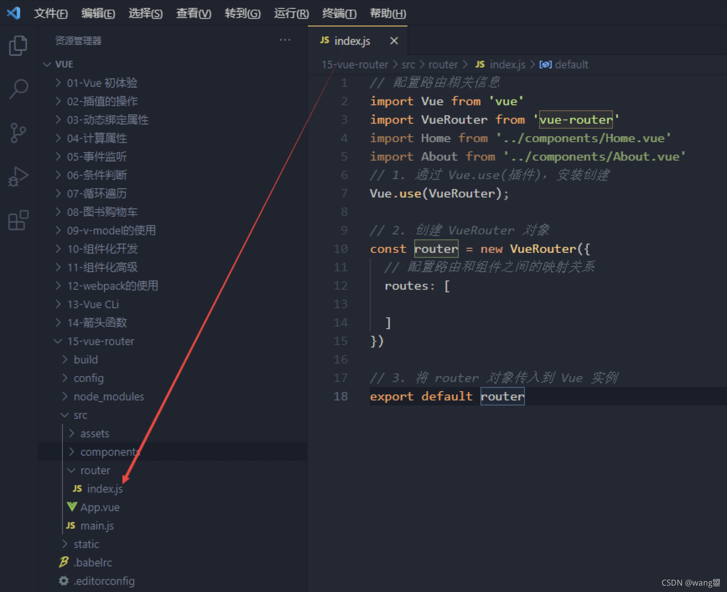
Task: Open the Extensions view icon
Action: 18,220
